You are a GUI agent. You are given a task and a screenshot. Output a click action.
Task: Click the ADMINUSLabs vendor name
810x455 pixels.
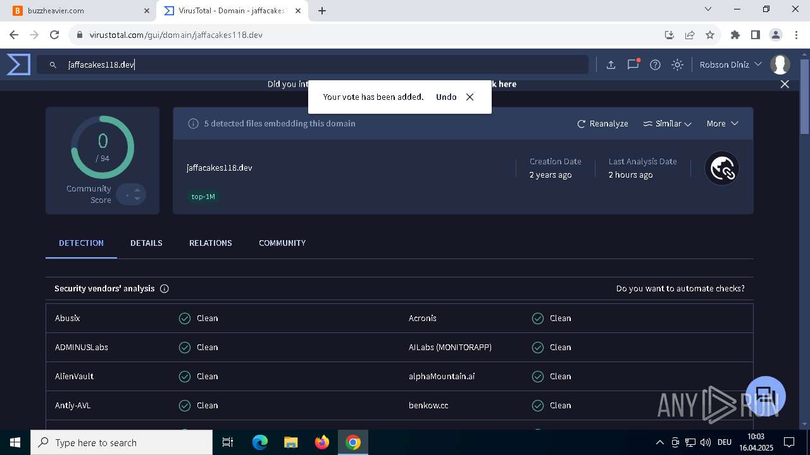(82, 347)
